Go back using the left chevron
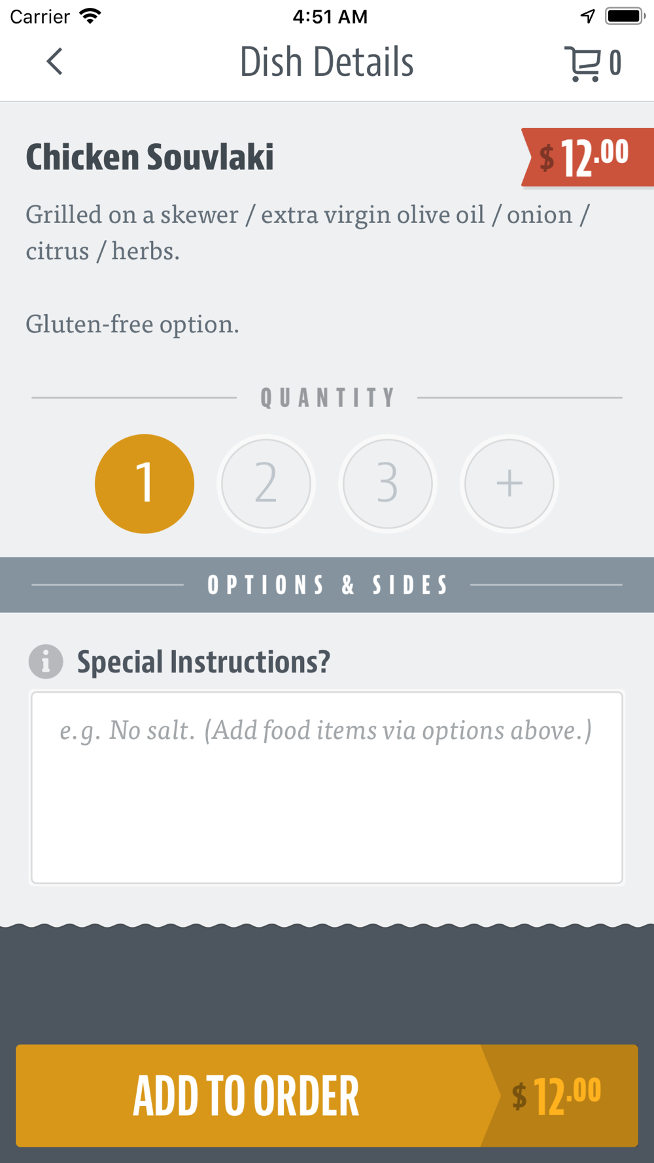The image size is (654, 1163). pyautogui.click(x=55, y=62)
